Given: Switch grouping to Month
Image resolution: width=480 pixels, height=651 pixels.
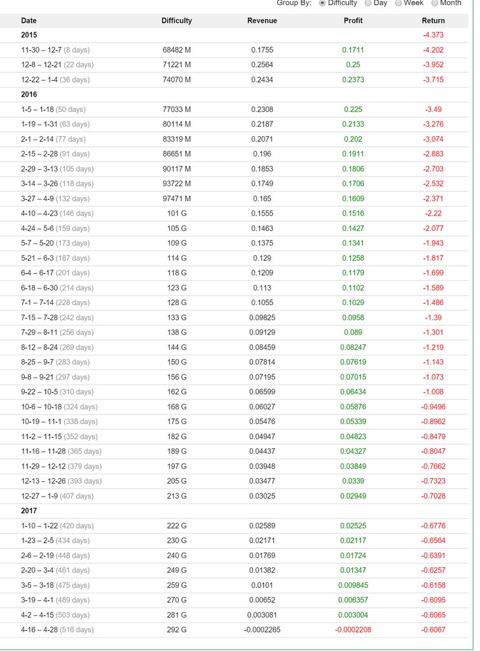Looking at the screenshot, I should click(434, 3).
